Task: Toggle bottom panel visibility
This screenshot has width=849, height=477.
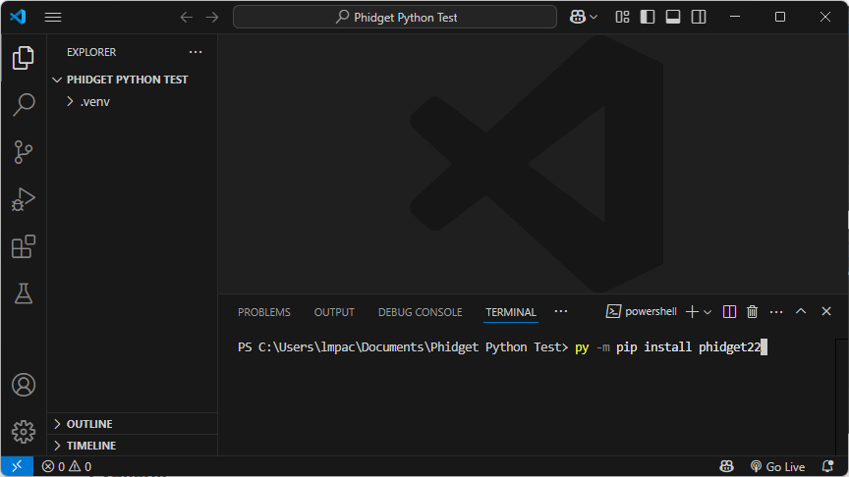Action: pyautogui.click(x=673, y=18)
